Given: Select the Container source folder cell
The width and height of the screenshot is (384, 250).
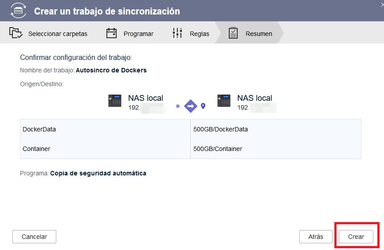Looking at the screenshot, I should (x=105, y=149).
